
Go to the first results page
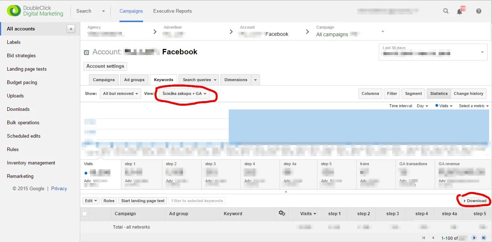click(x=423, y=238)
